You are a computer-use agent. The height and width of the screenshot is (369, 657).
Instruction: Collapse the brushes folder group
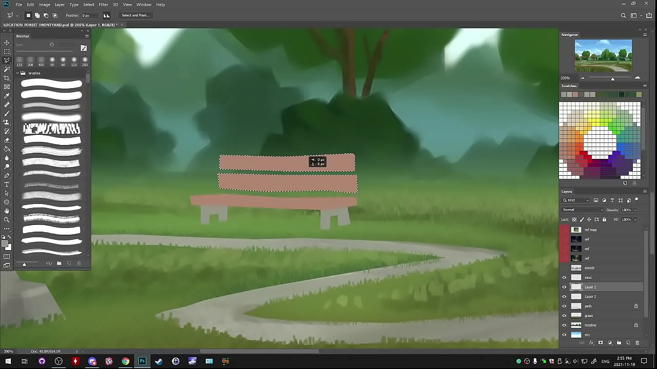click(17, 73)
